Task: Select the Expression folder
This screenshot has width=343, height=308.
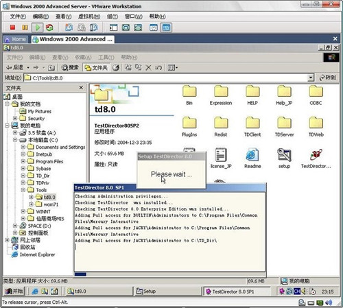Action: [221, 95]
